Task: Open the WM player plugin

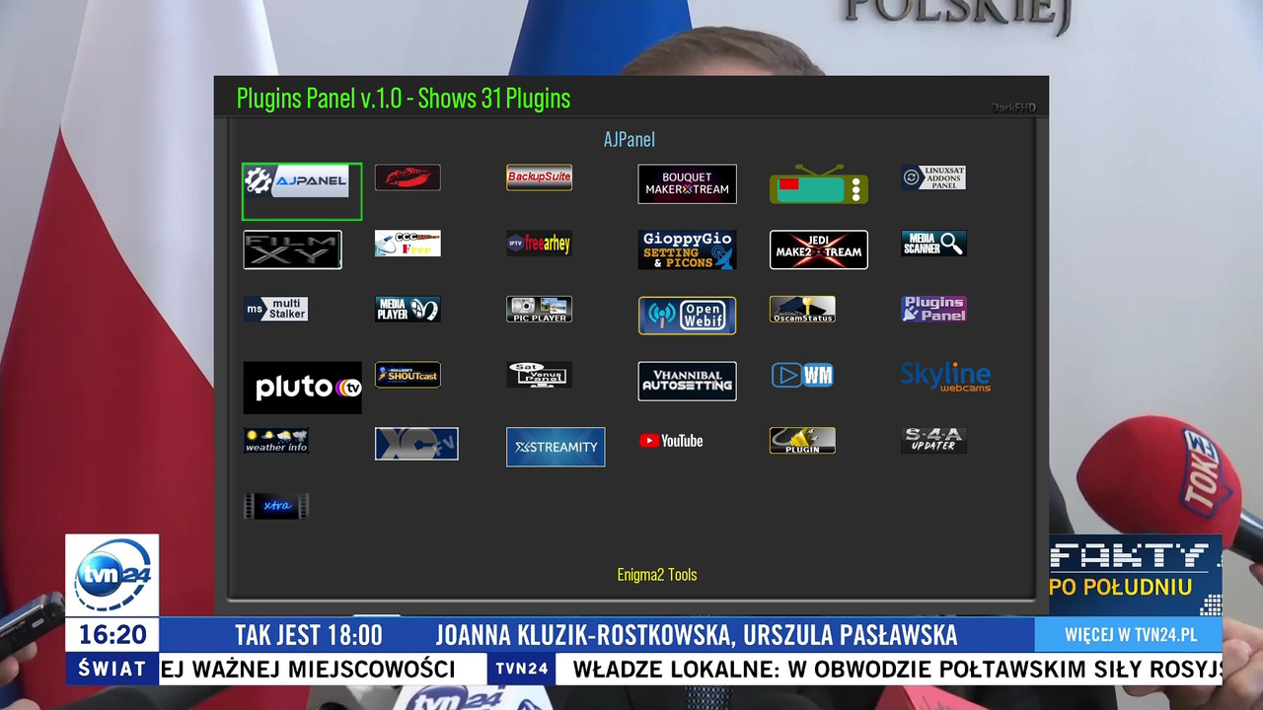Action: tap(802, 375)
